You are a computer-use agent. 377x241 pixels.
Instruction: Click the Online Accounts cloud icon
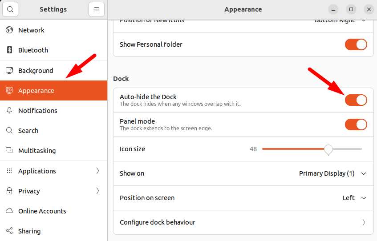pyautogui.click(x=9, y=211)
